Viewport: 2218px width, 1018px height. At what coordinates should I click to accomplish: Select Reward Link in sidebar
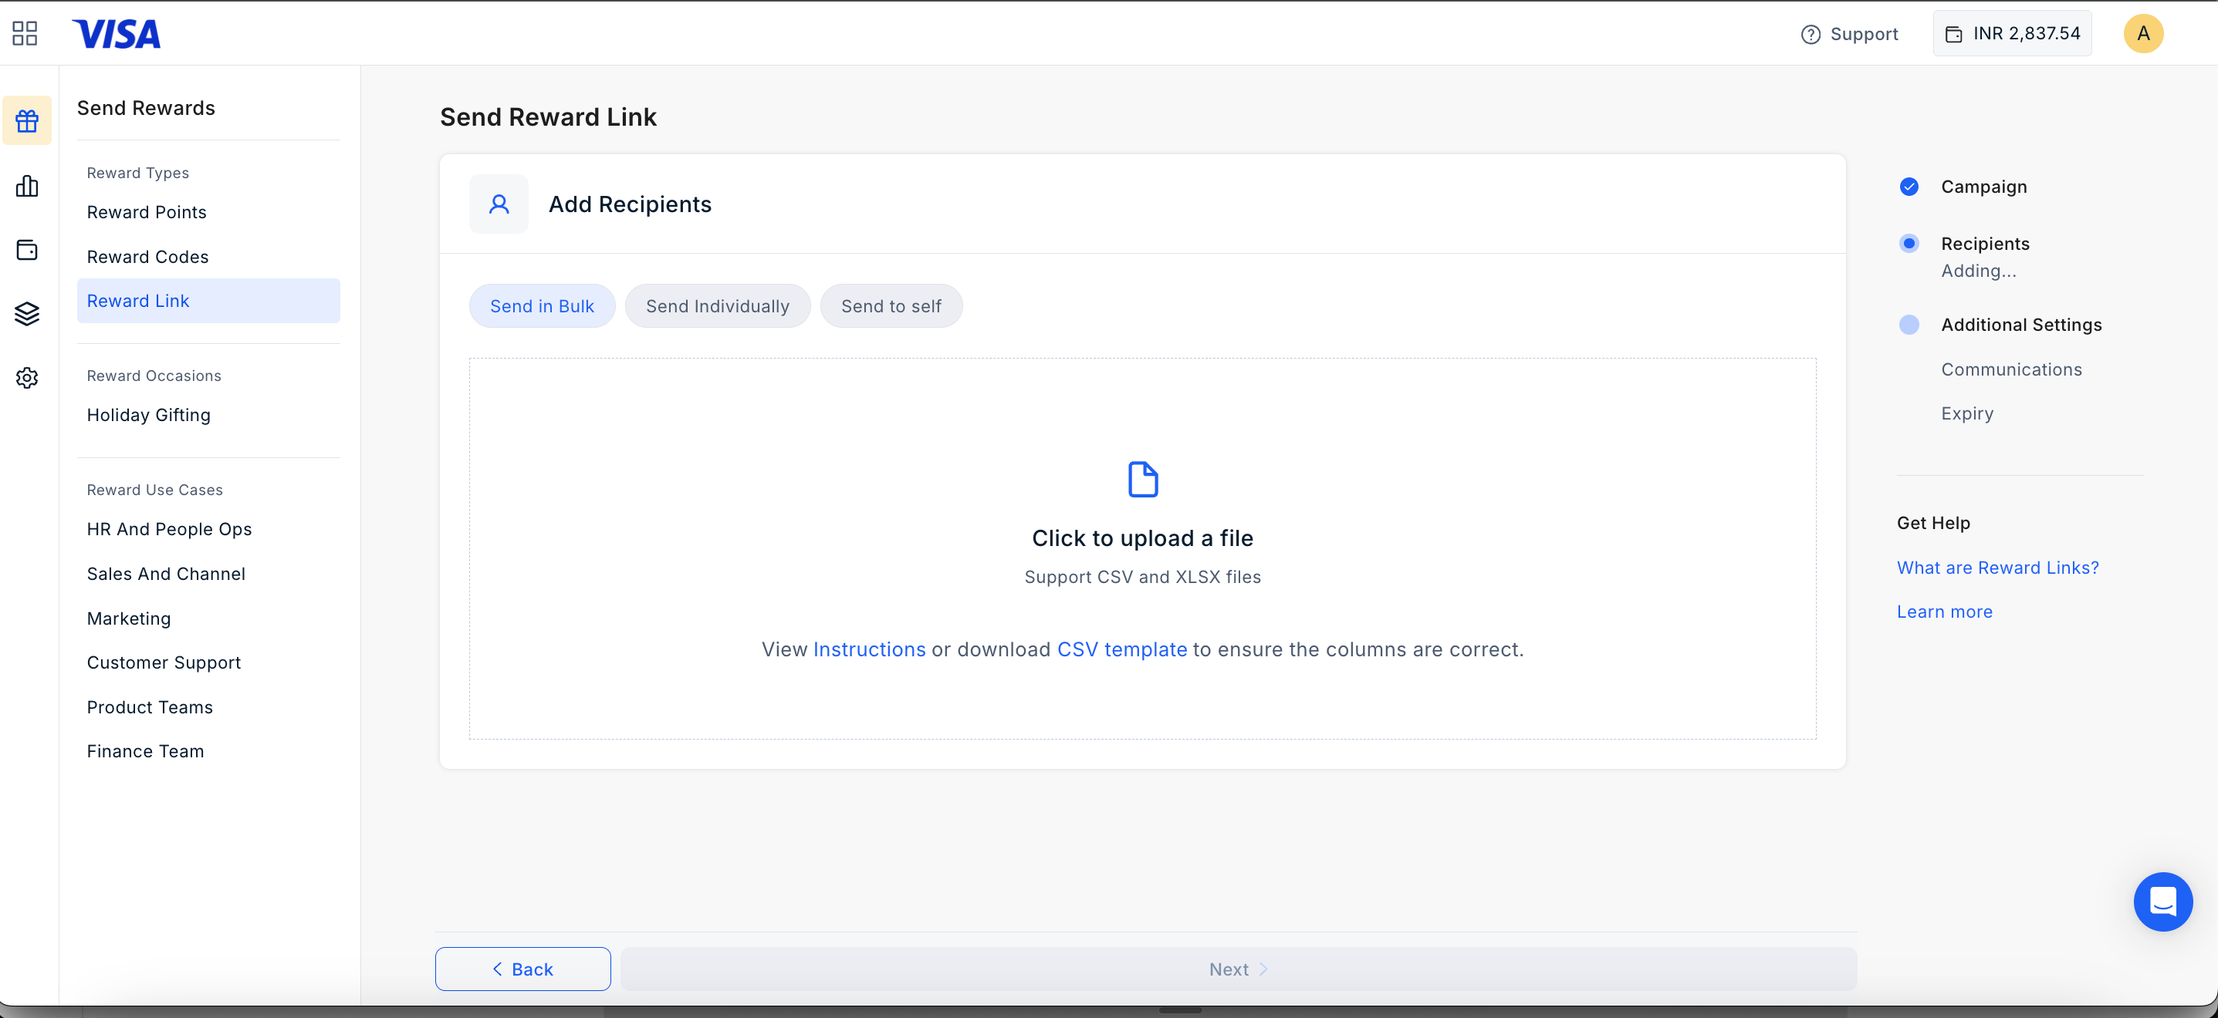click(208, 300)
